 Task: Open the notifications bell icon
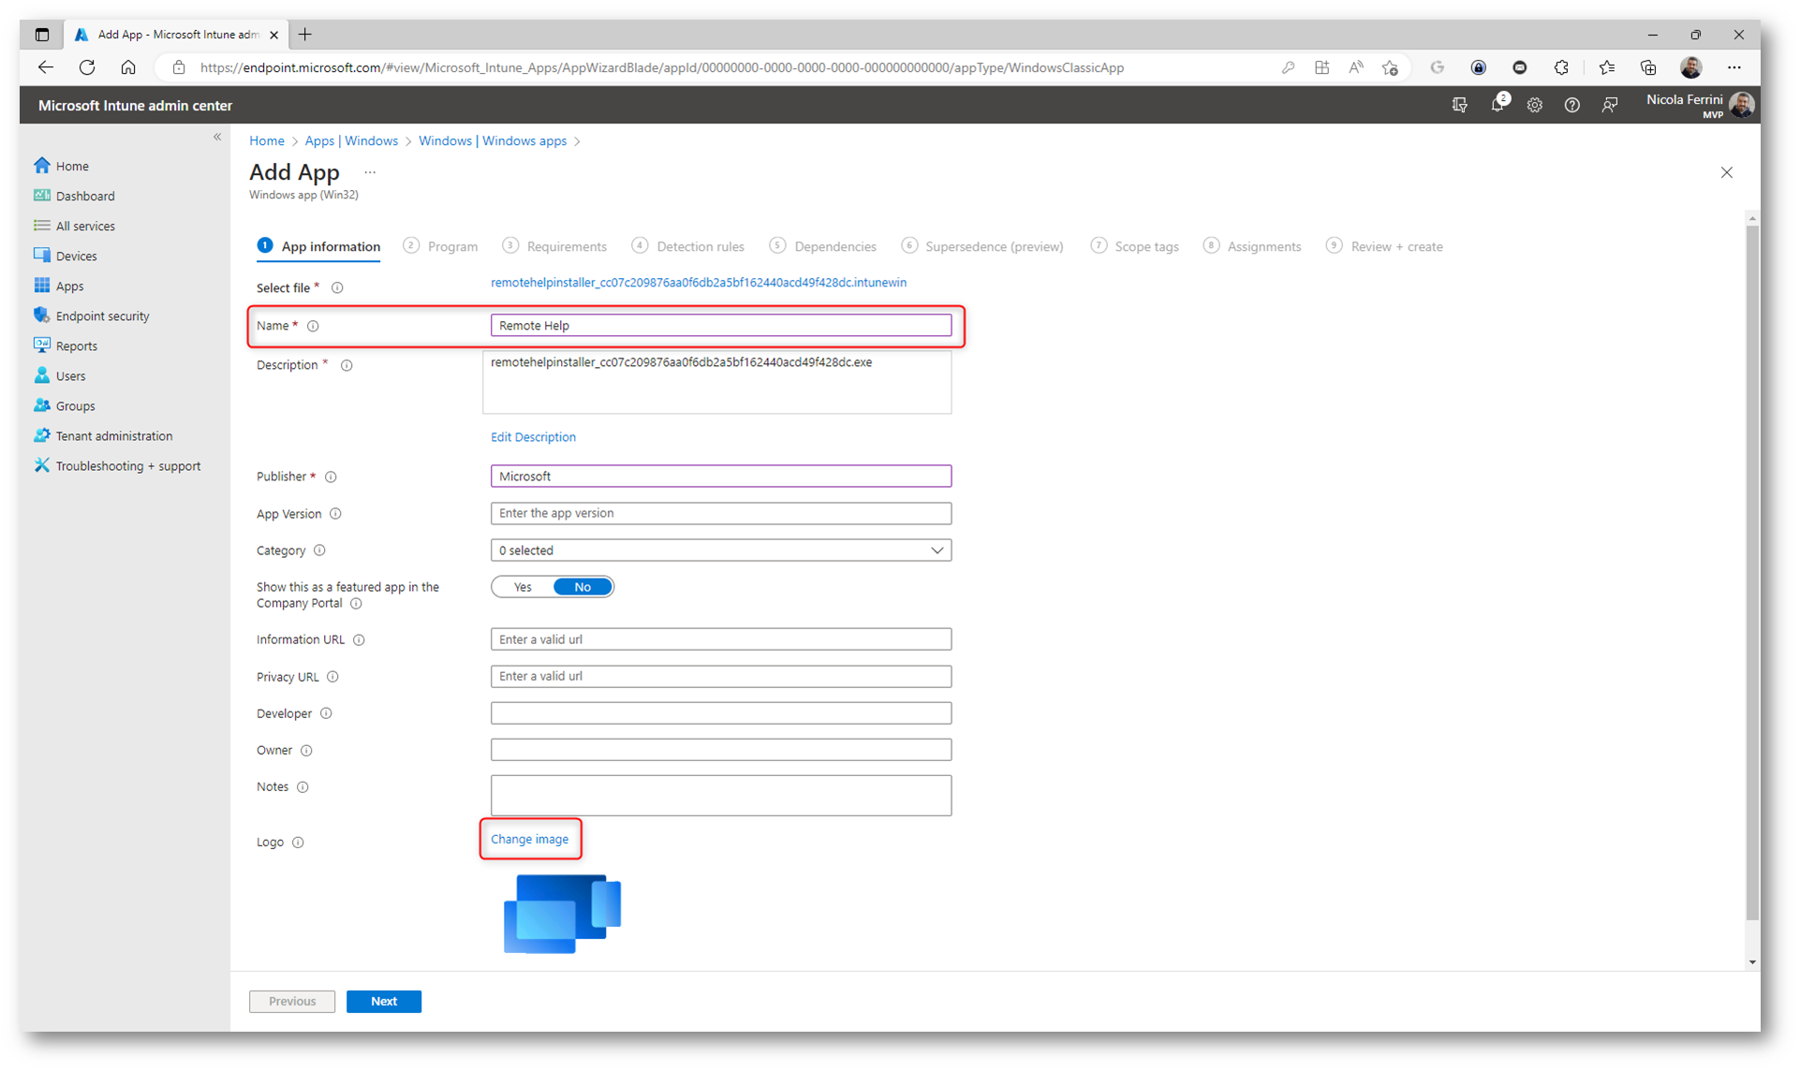1497,106
